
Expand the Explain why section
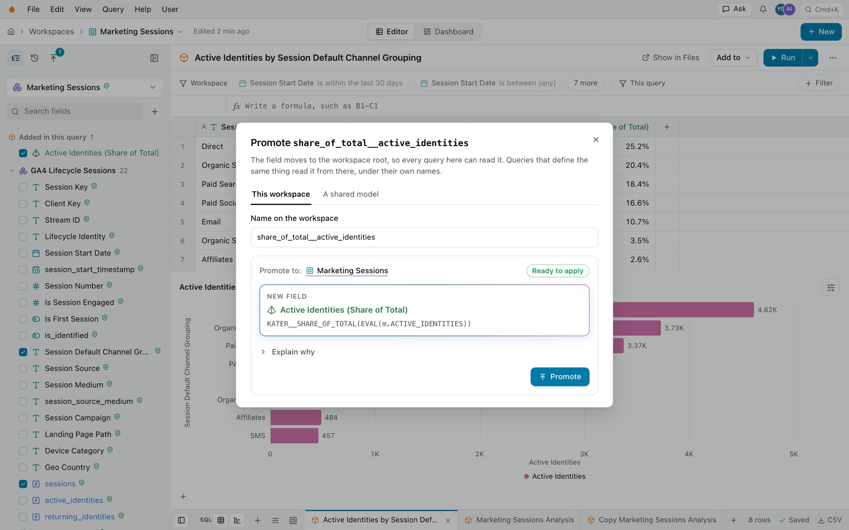[288, 352]
